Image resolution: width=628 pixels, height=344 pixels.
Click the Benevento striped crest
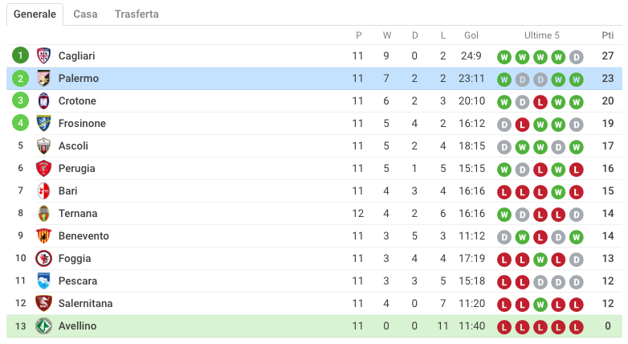[x=43, y=235]
